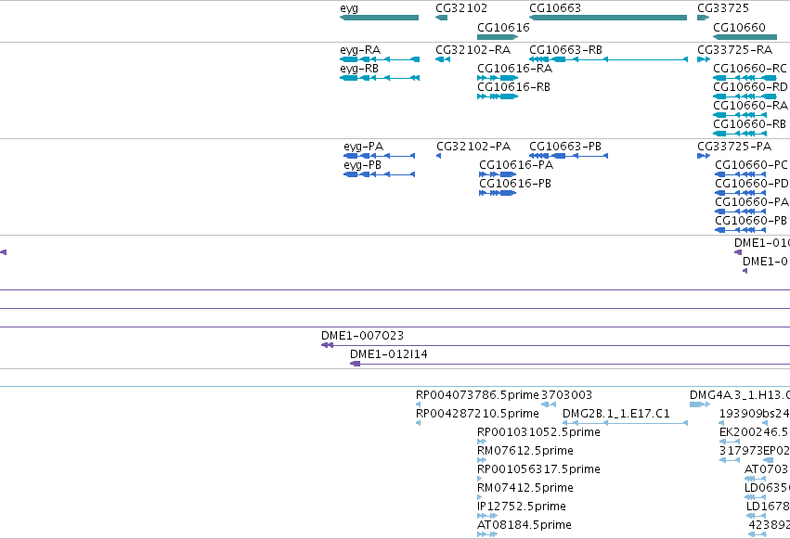Click the CG10663-PB protein label
This screenshot has height=539, width=790.
[565, 147]
